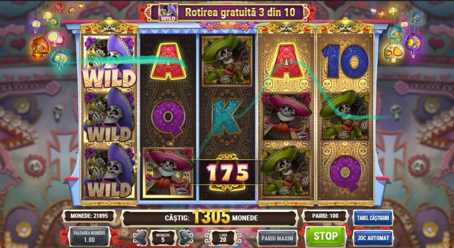Click the VALOAREA MONEDEI coin value display
454x248 pixels.
(89, 237)
